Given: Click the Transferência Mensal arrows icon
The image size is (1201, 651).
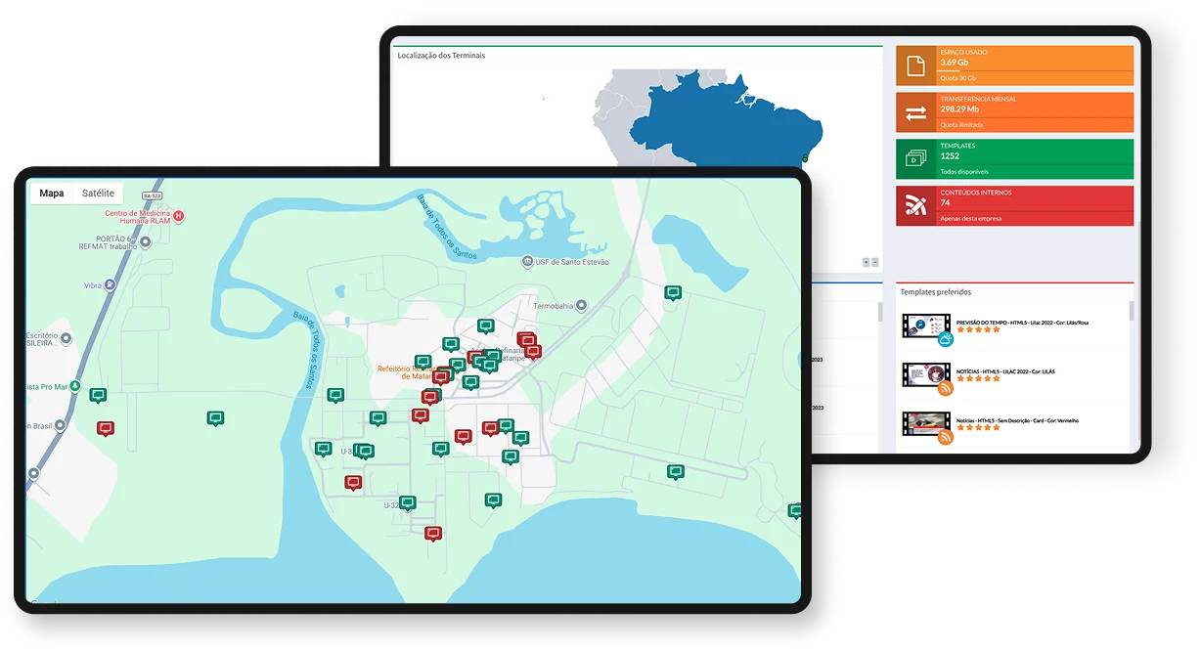Looking at the screenshot, I should coord(915,112).
